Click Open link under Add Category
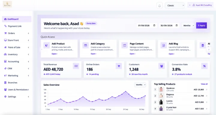216x115 pixels. (x=94, y=54)
